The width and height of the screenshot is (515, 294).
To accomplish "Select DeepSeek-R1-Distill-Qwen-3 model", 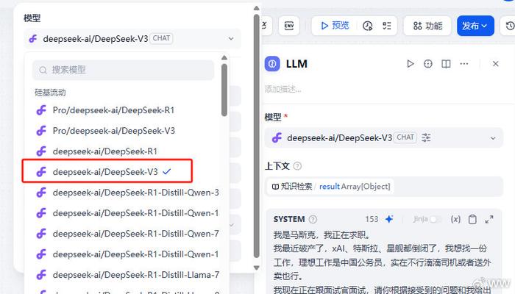I will 135,193.
